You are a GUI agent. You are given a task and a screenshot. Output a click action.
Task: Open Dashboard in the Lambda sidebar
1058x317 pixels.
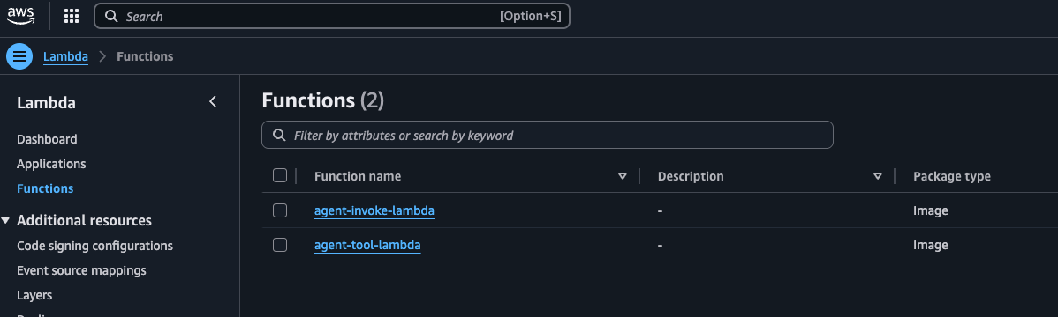tap(47, 139)
